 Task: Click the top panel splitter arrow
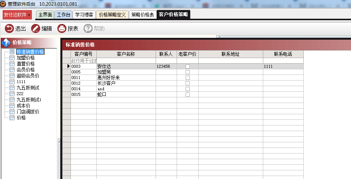pyautogui.click(x=219, y=36)
